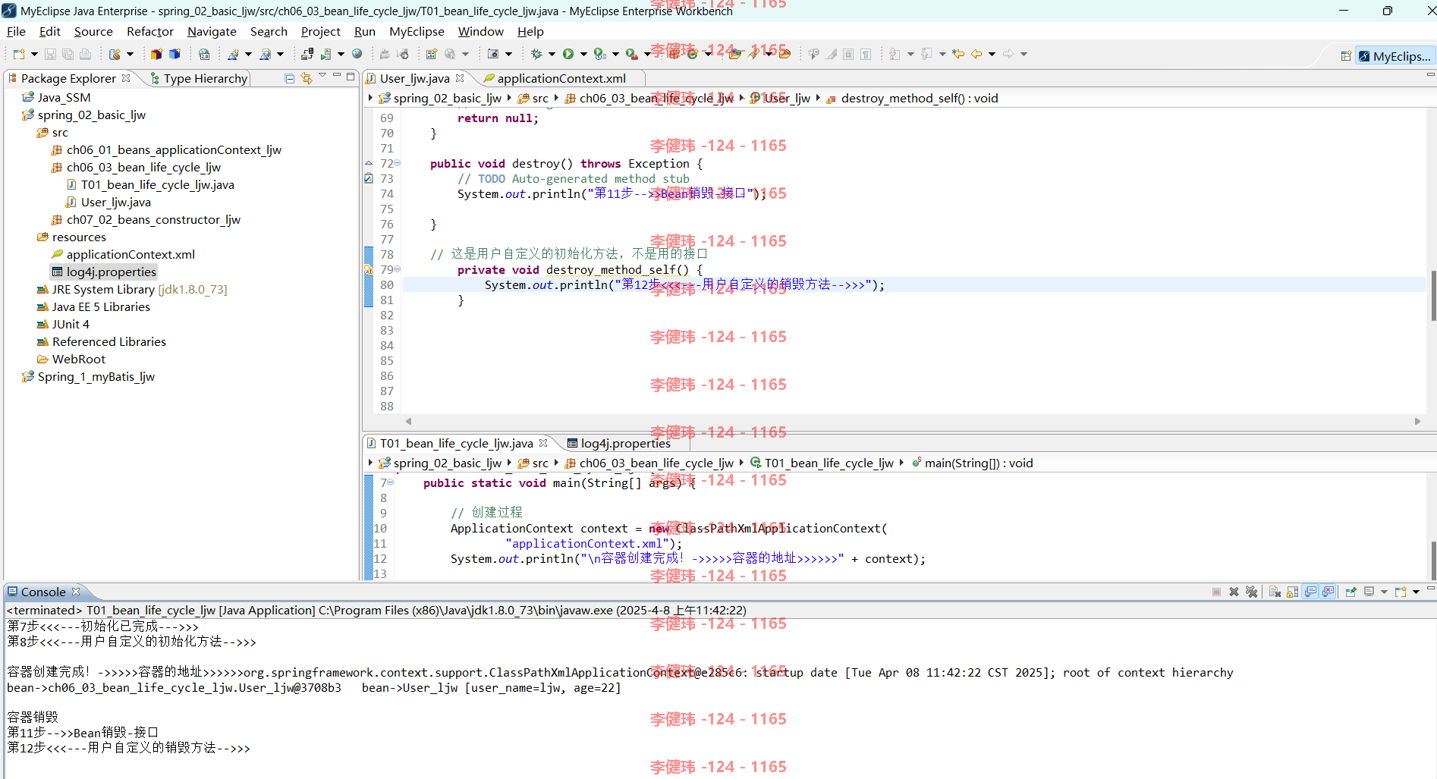
Task: Toggle Block Selection Mode icon
Action: (x=848, y=54)
